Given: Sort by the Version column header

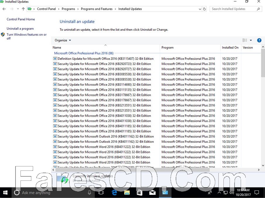Looking at the screenshot, I should coord(251,47).
